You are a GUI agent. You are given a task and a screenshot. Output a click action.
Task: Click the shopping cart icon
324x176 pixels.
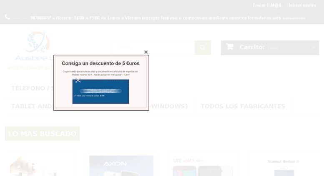[x=230, y=47]
